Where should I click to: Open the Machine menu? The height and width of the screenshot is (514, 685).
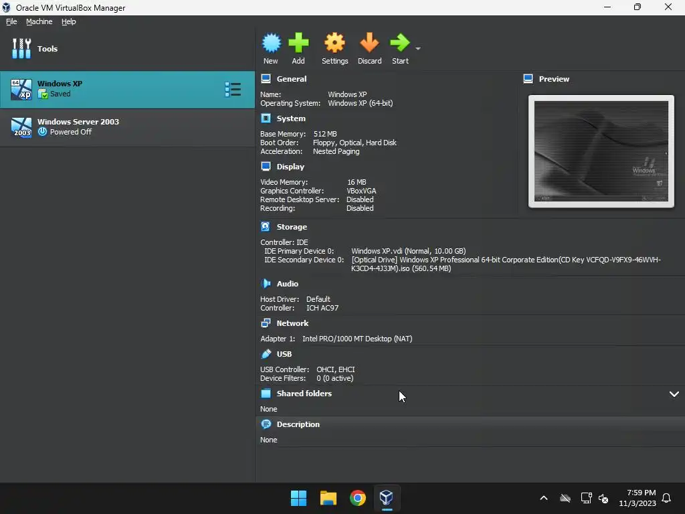(x=39, y=21)
